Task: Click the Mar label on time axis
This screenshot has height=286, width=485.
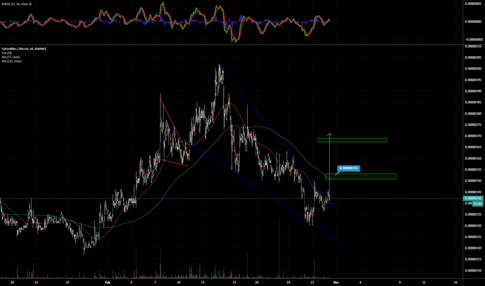Action: pyautogui.click(x=336, y=282)
